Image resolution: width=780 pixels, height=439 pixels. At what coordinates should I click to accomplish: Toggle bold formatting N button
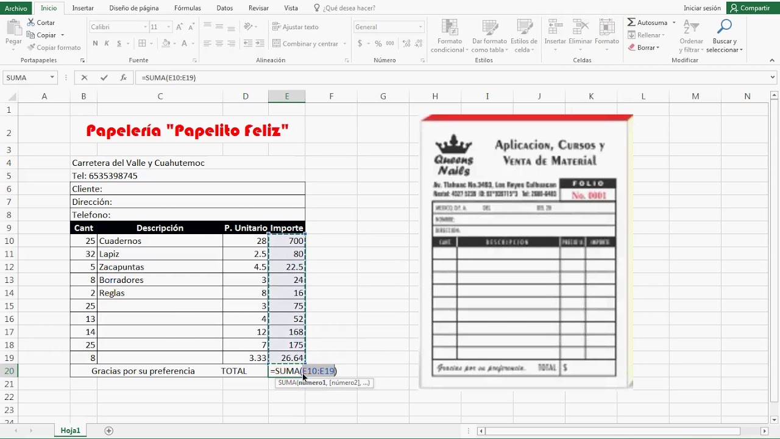coord(95,43)
